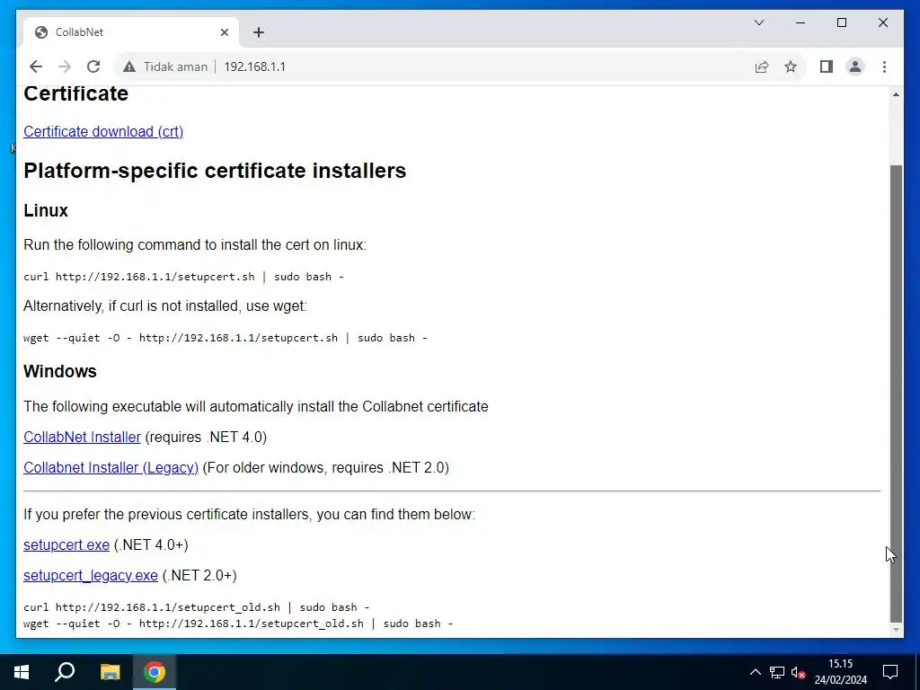
Task: Open the network status tray icon
Action: [777, 672]
